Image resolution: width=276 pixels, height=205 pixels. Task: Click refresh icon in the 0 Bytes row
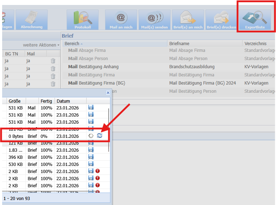tap(99, 136)
